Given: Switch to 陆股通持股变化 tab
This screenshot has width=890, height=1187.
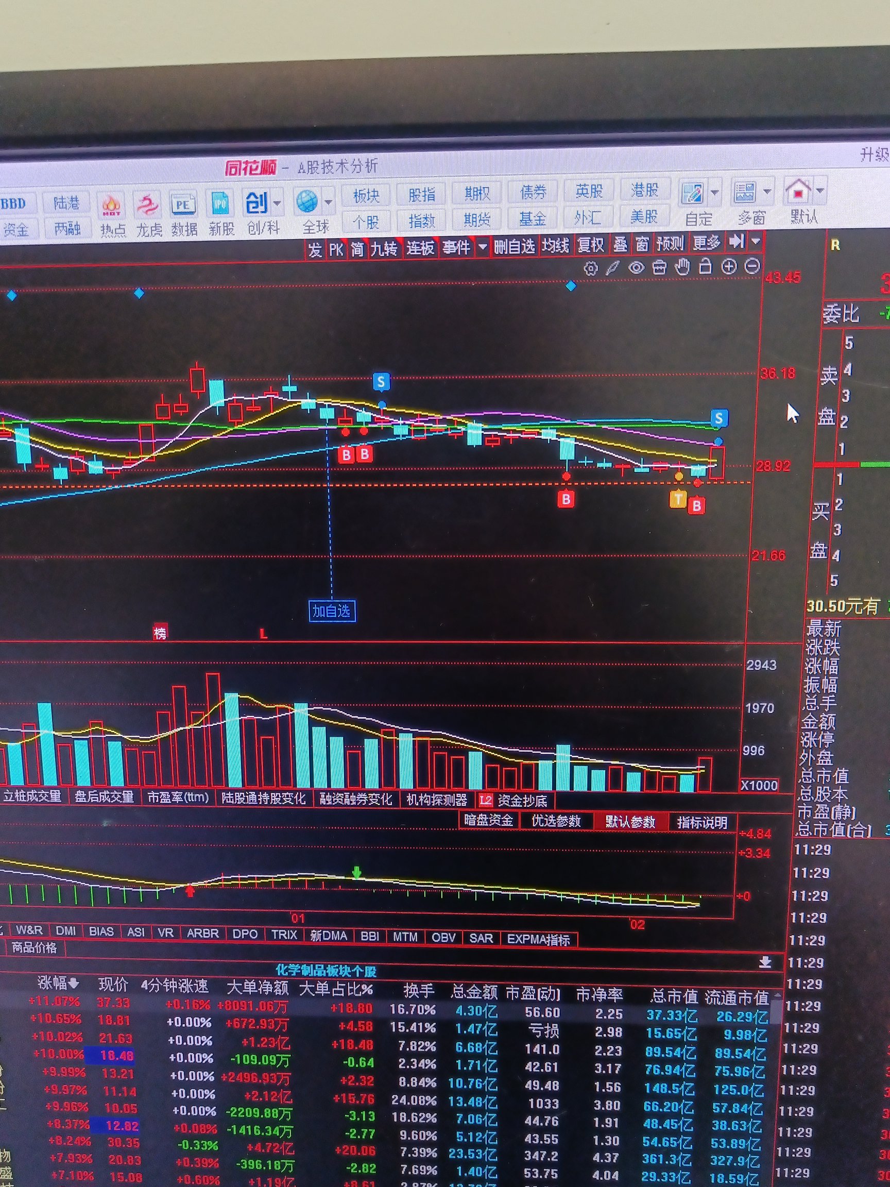Looking at the screenshot, I should tap(263, 799).
